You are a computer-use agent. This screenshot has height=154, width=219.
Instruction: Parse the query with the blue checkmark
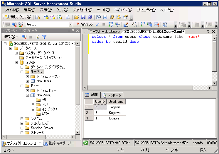[x=97, y=25]
